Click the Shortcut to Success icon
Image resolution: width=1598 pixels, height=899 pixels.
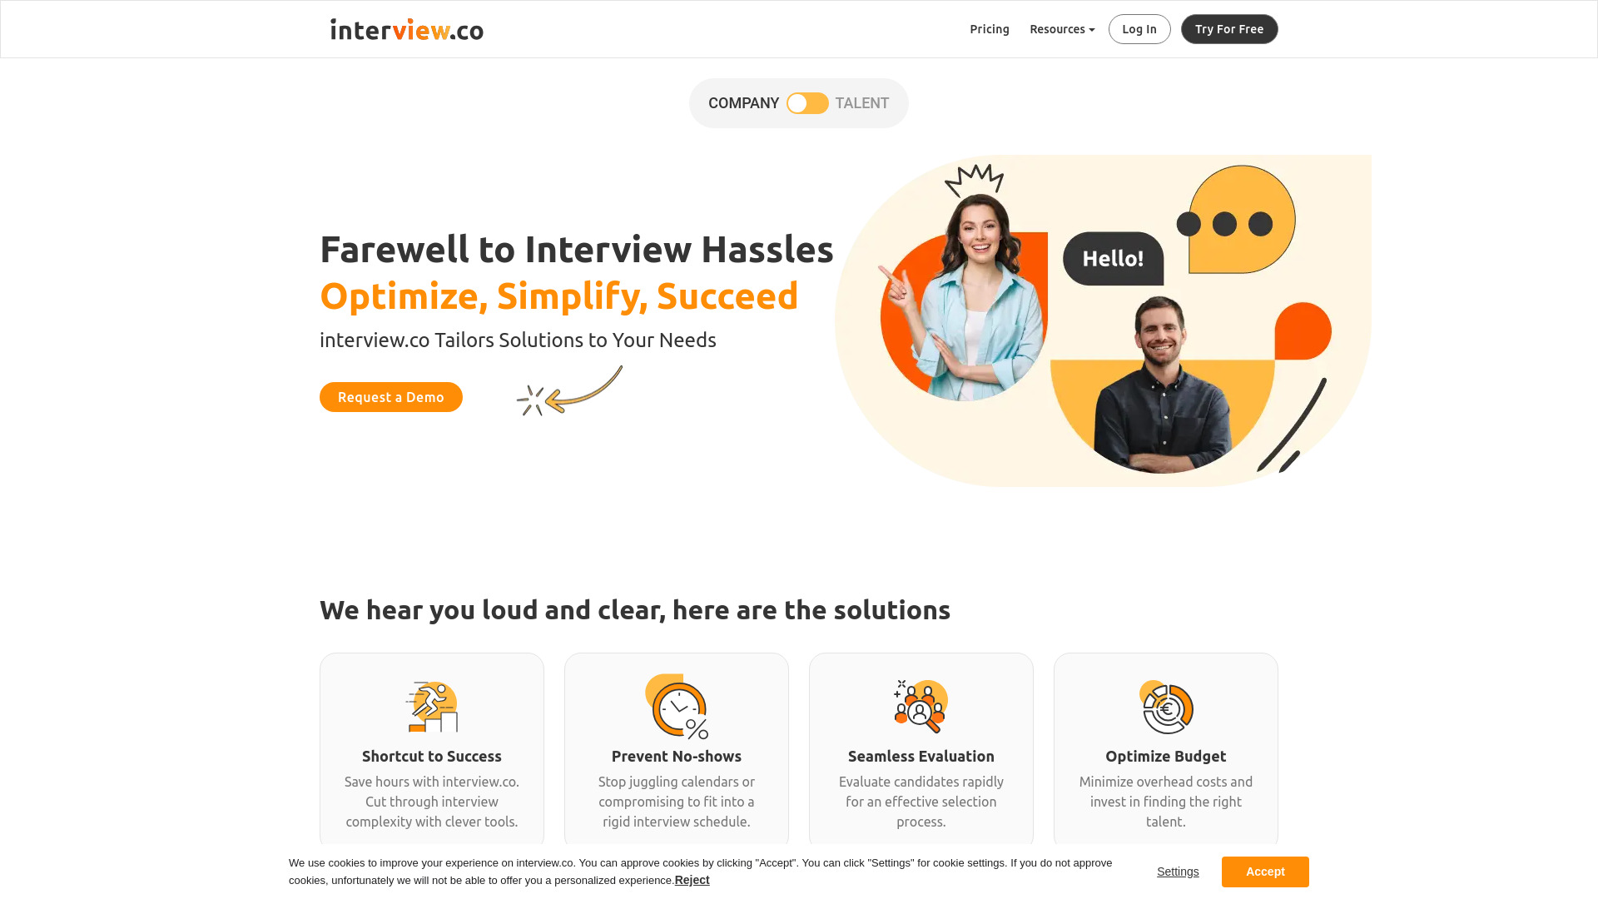[x=433, y=705]
